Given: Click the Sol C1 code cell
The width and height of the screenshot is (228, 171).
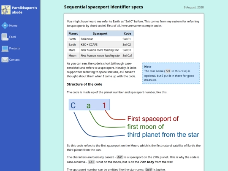Looking at the screenshot, I should point(128,39).
